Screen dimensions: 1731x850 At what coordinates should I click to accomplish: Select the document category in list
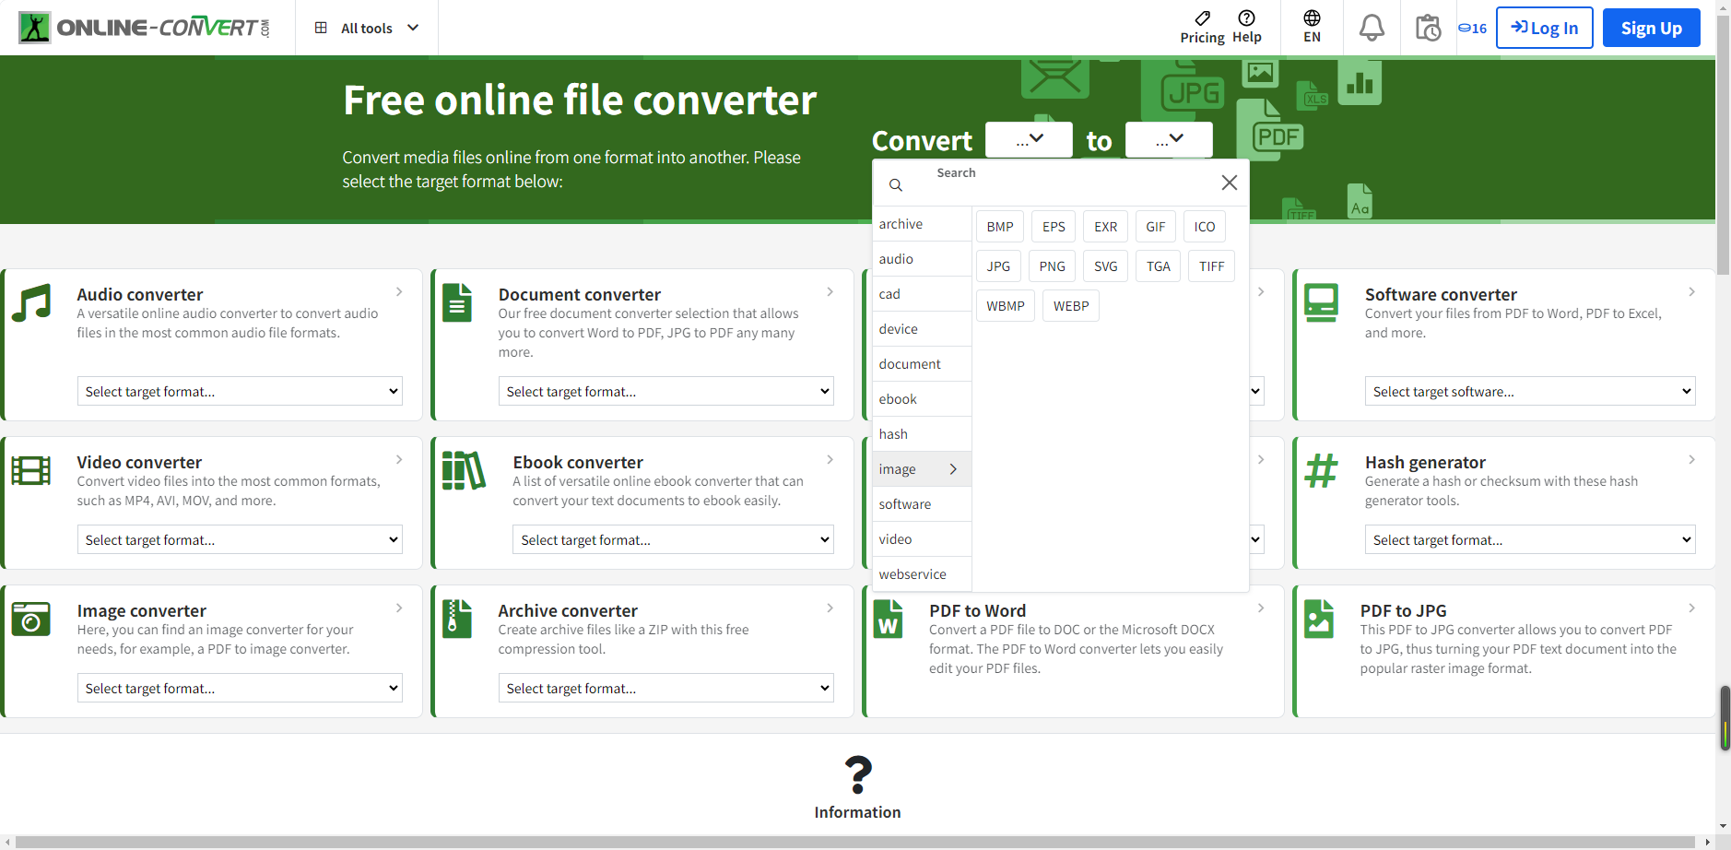point(910,364)
